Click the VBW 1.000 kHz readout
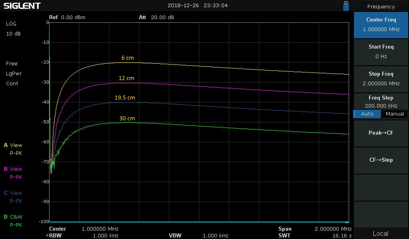Viewport: 409px width, 239px height. point(198,235)
